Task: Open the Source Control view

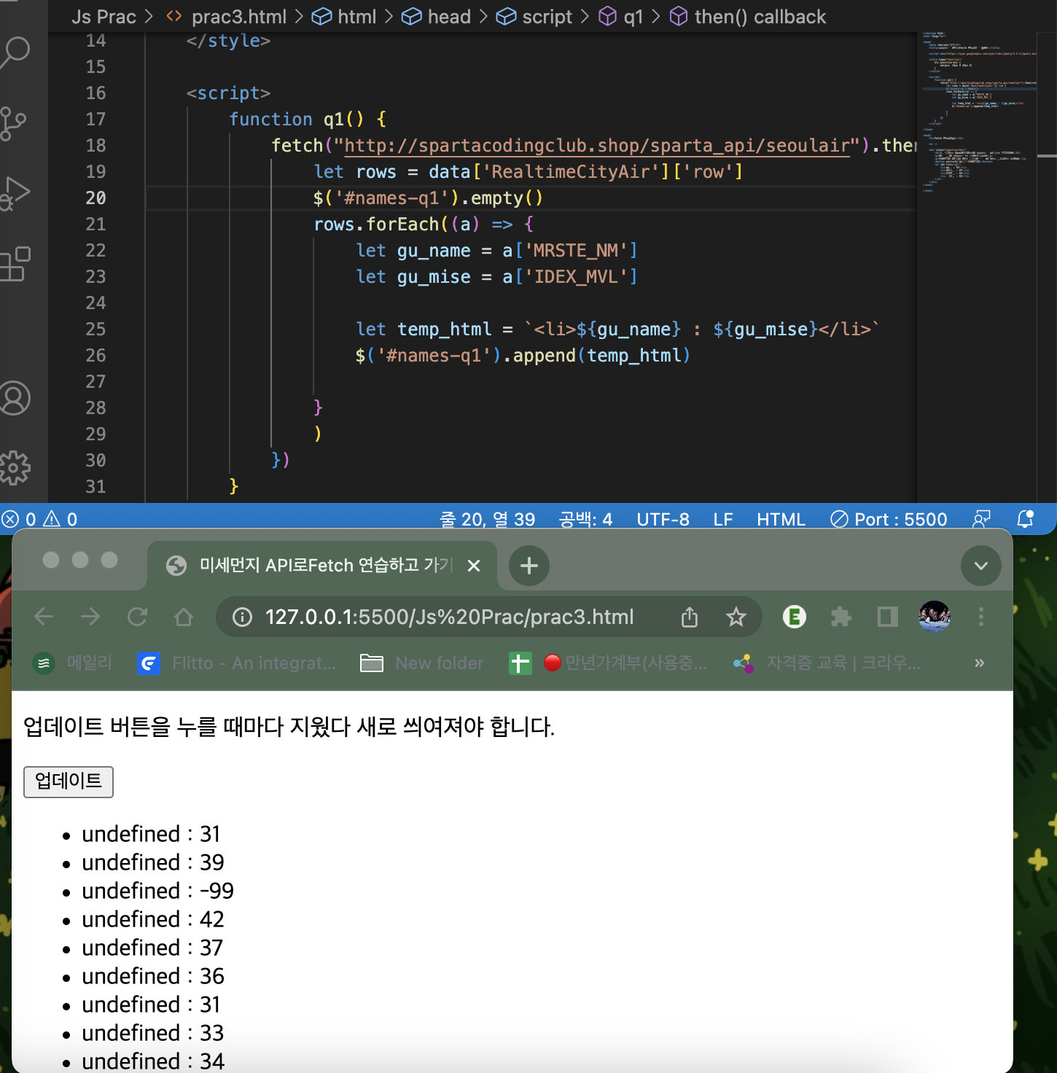Action: [13, 124]
